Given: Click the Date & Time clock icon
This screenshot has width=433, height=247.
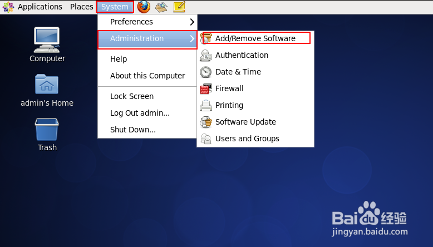Looking at the screenshot, I should pos(206,72).
